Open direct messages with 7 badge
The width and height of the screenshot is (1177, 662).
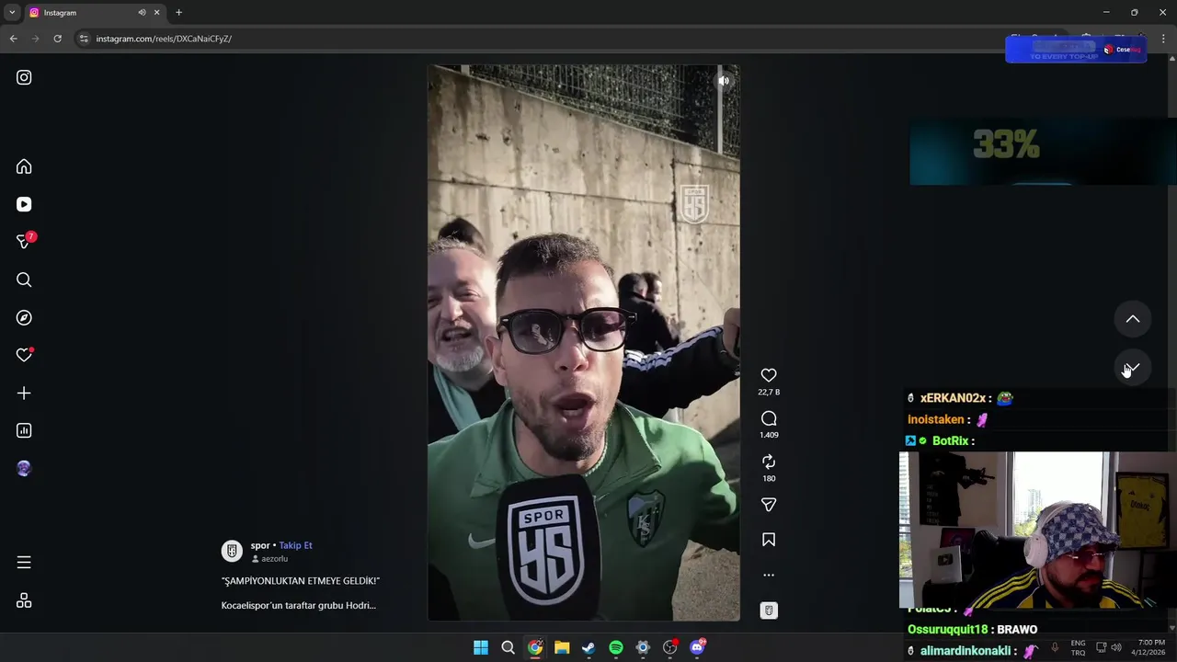coord(24,242)
